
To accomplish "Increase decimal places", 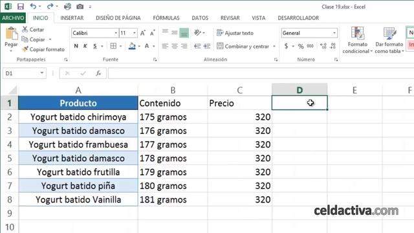I will click(x=323, y=46).
